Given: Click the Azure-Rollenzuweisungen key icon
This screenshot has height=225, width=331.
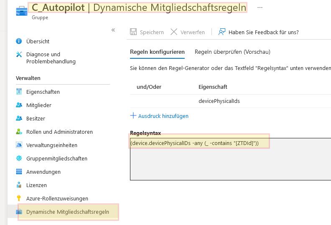Looking at the screenshot, I should [x=19, y=198].
